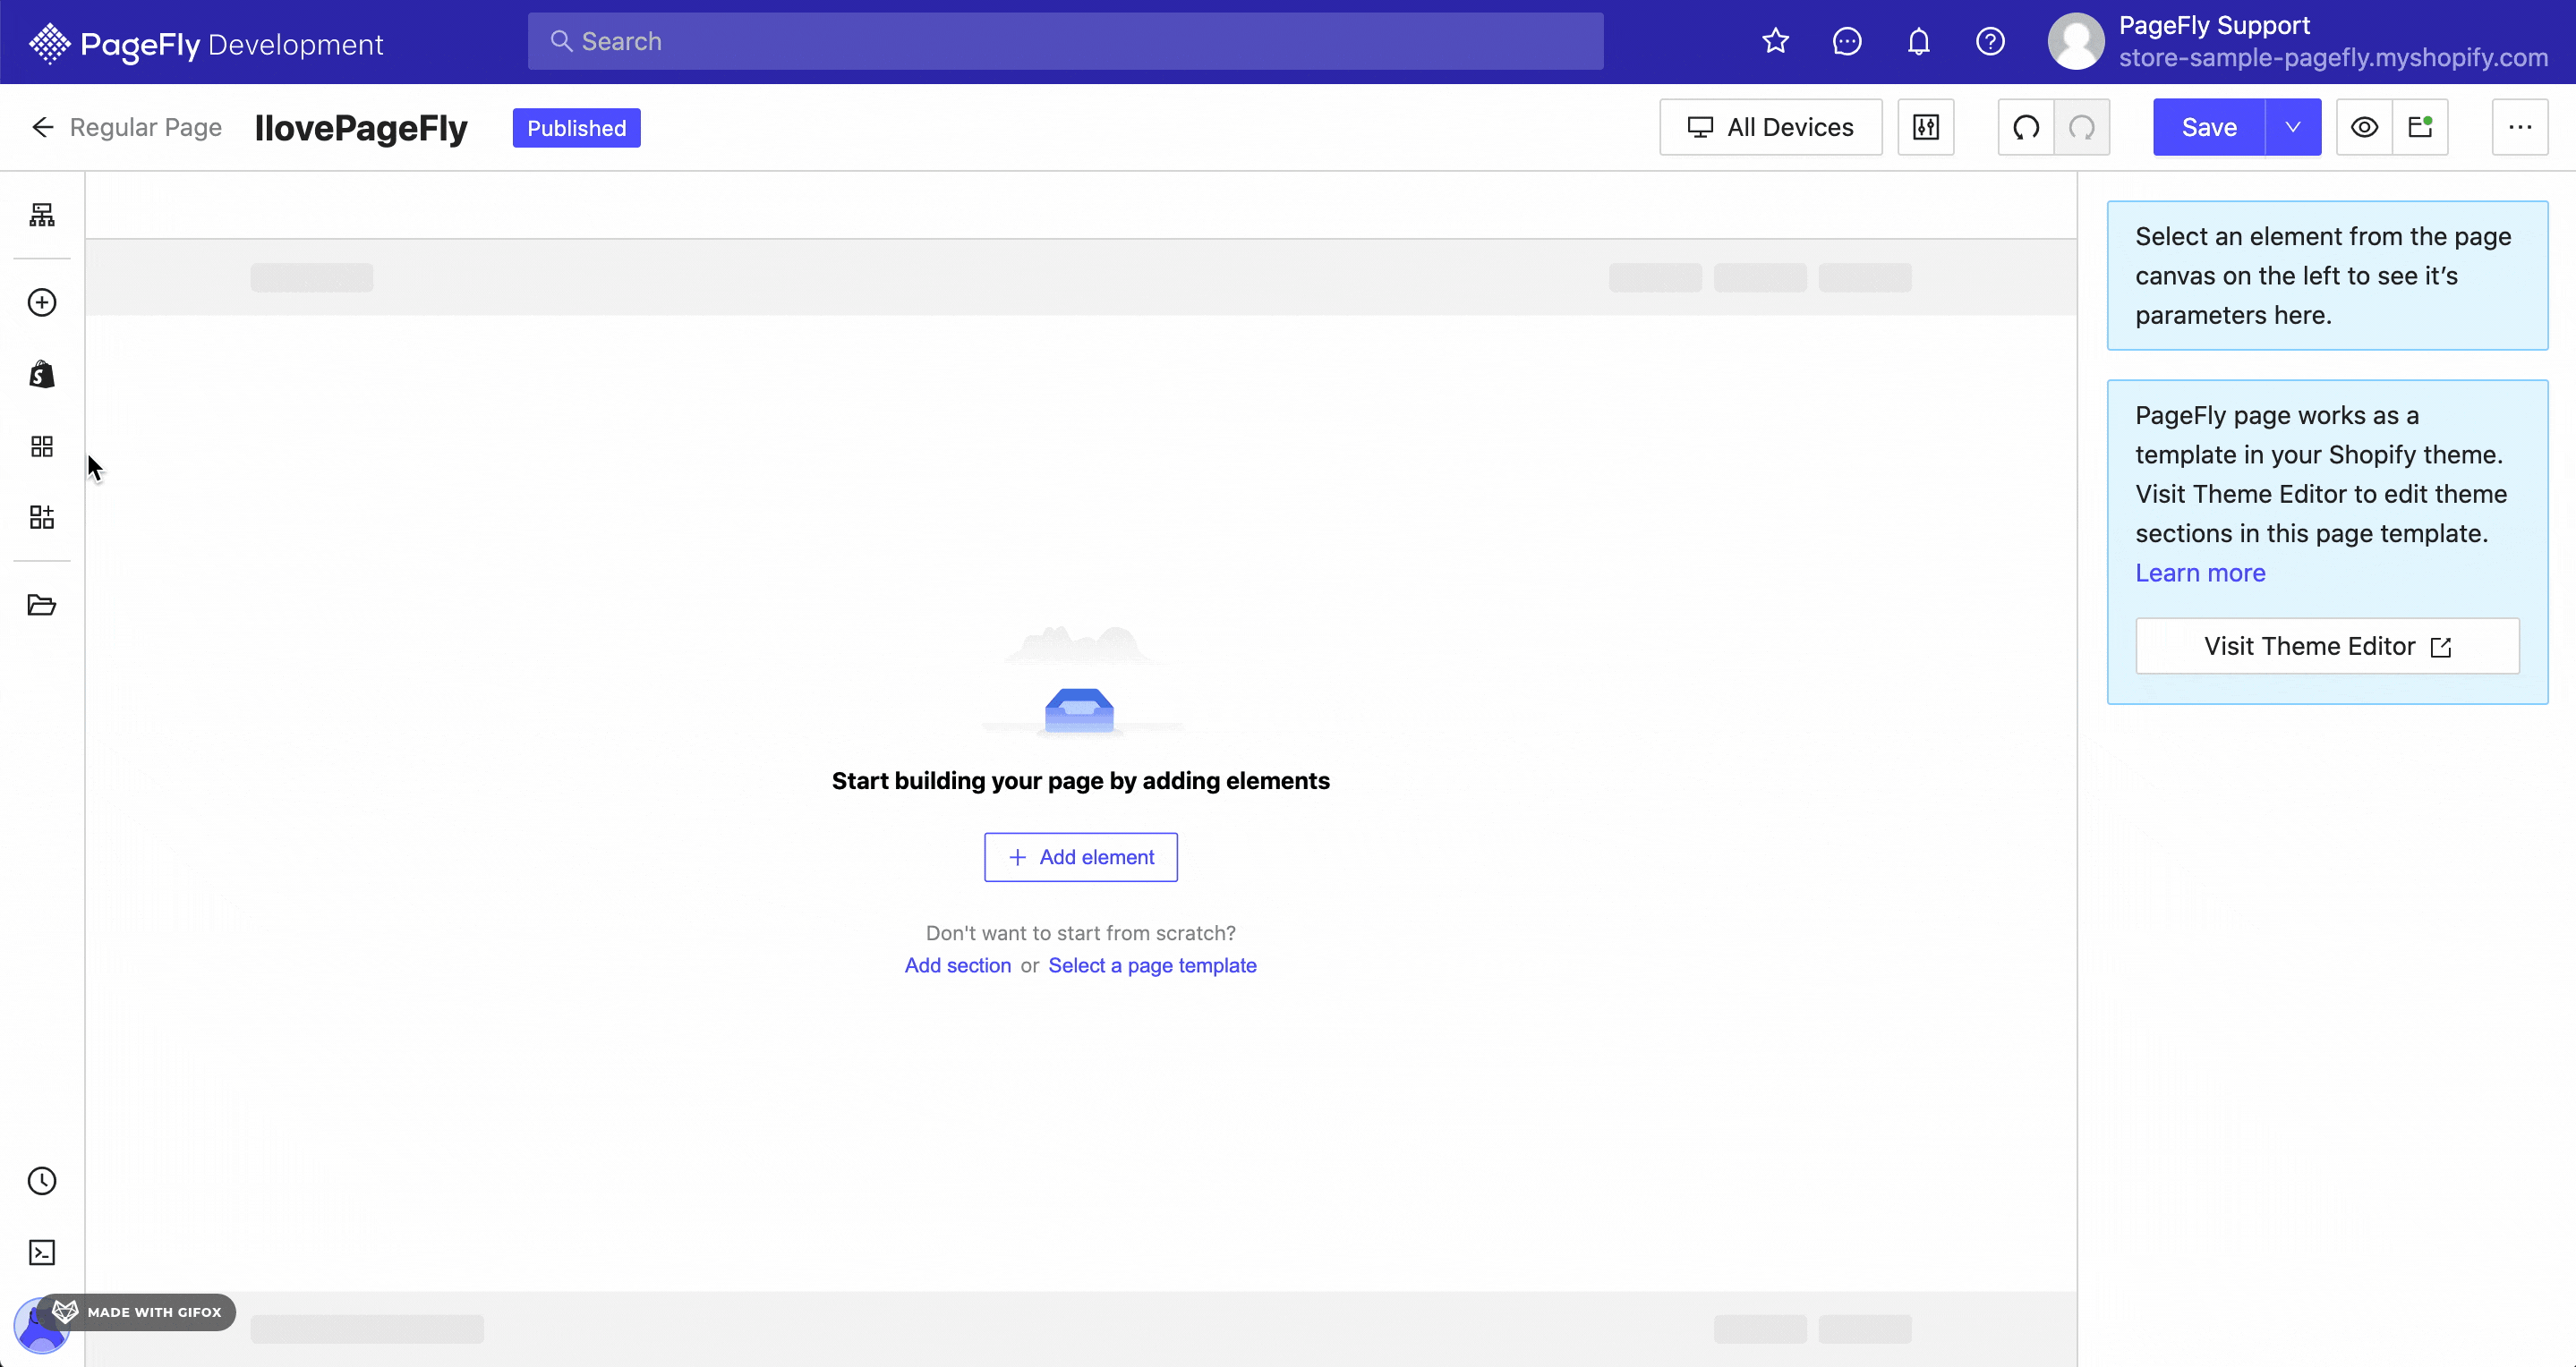
Task: Open the sliders icon button in the toolbar
Action: point(1926,127)
